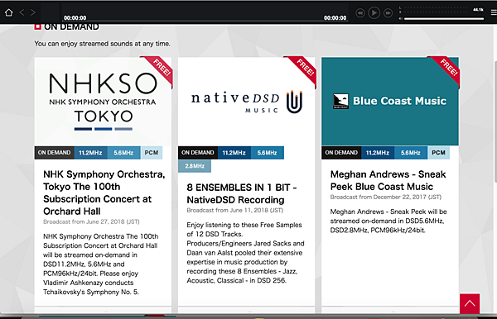
Task: Select 2.8MHz stream for 8 Ensembles
Action: (195, 166)
